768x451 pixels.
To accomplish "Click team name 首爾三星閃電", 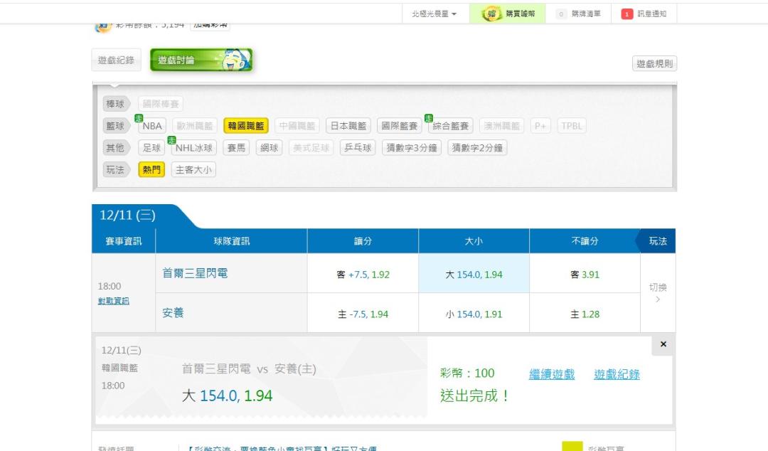I will 195,273.
